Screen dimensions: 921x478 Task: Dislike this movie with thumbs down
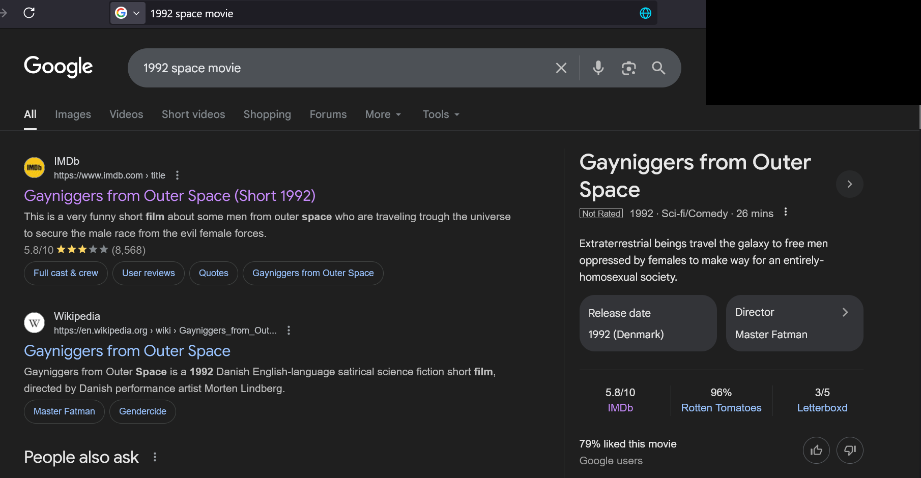tap(850, 451)
